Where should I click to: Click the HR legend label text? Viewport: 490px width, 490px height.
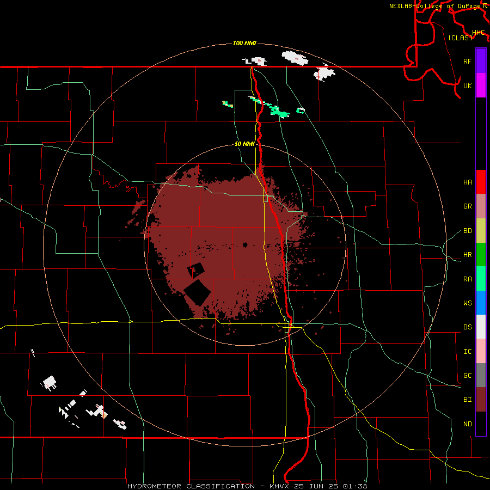[x=468, y=255]
